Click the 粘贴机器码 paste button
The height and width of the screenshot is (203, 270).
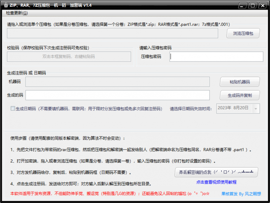tap(239, 82)
